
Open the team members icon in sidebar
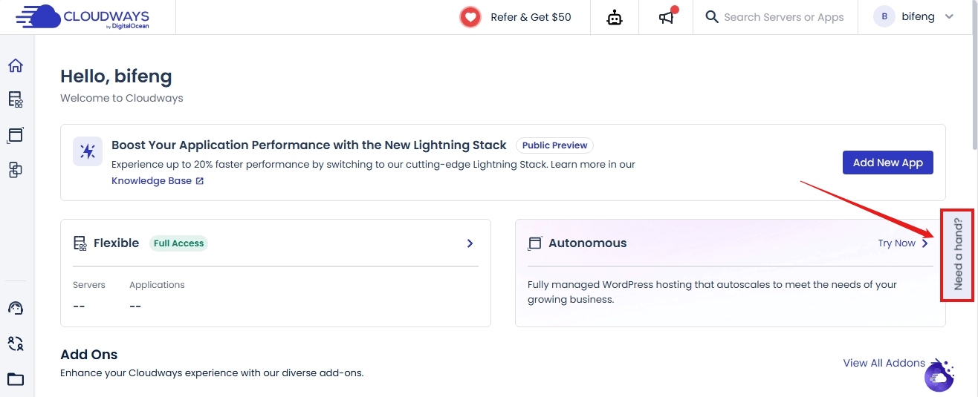16,343
